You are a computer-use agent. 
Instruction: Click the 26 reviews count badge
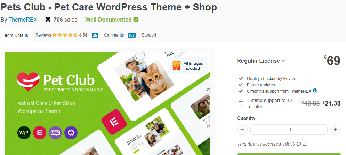pyautogui.click(x=95, y=35)
